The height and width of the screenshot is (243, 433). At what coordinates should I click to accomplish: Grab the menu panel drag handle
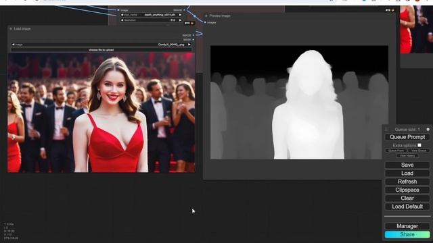386,129
